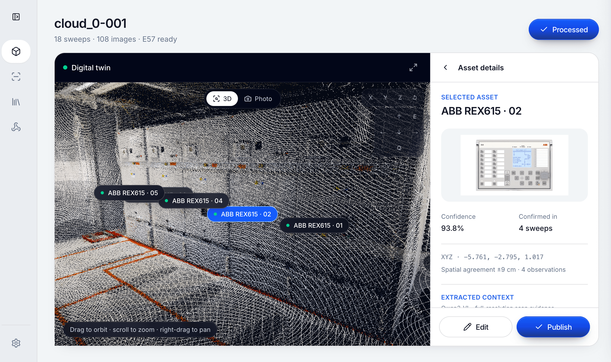Image resolution: width=611 pixels, height=362 pixels.
Task: Click the Extracted Context heading
Action: pos(477,297)
